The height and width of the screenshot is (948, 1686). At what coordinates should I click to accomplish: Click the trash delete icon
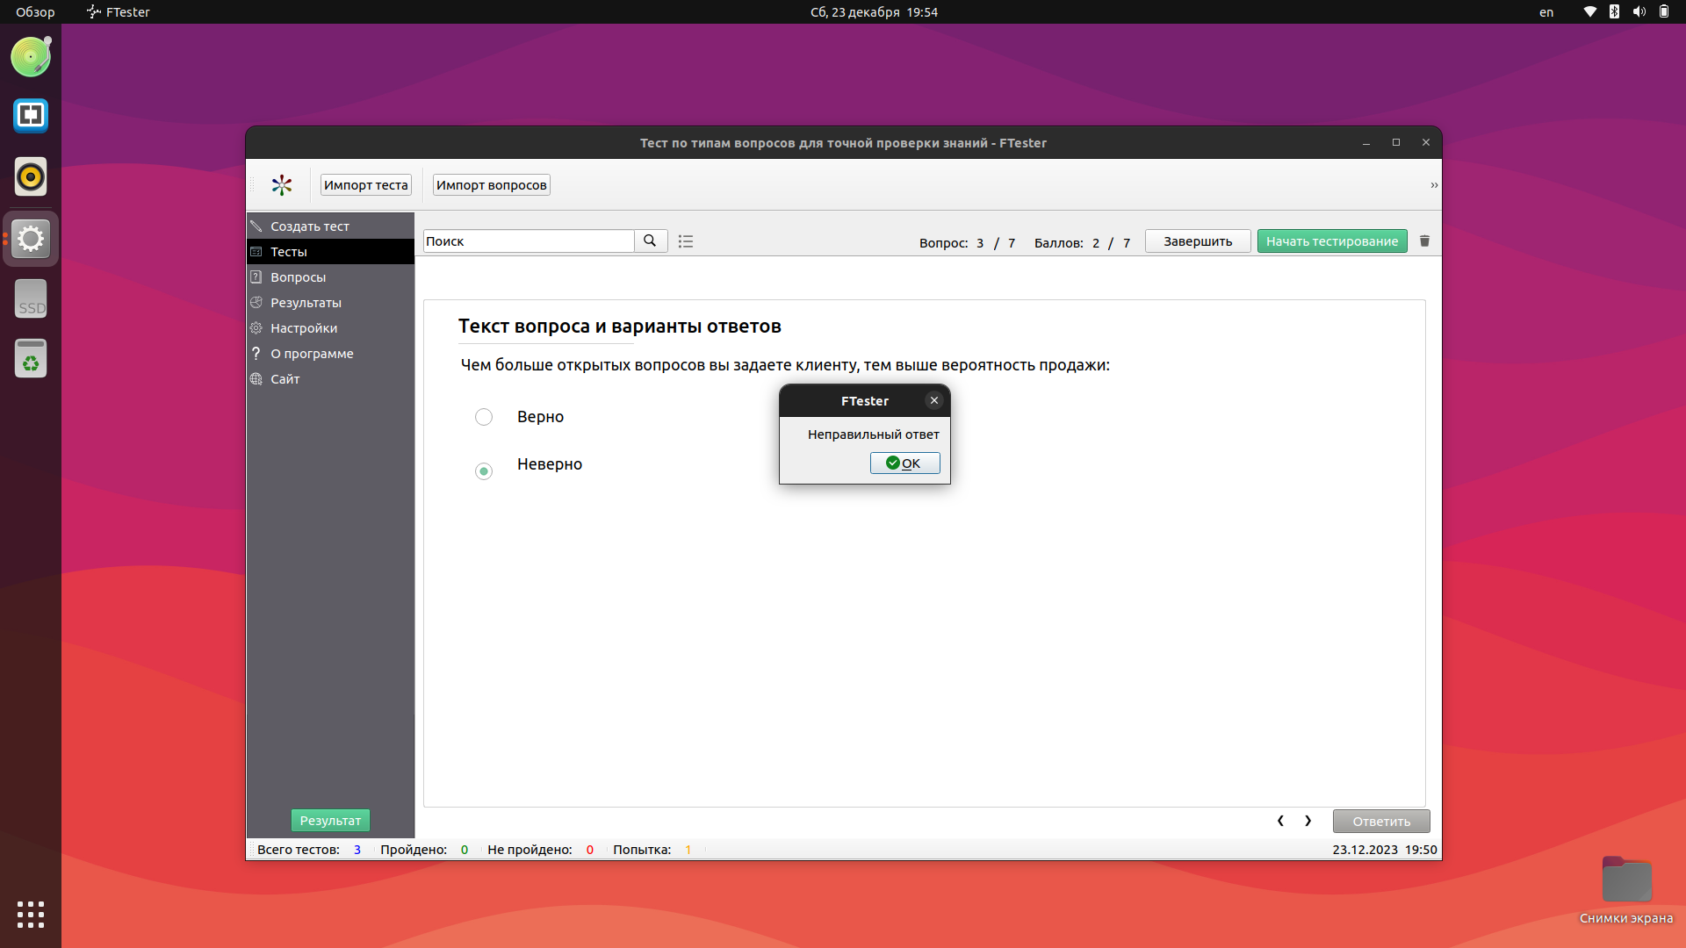click(1424, 241)
